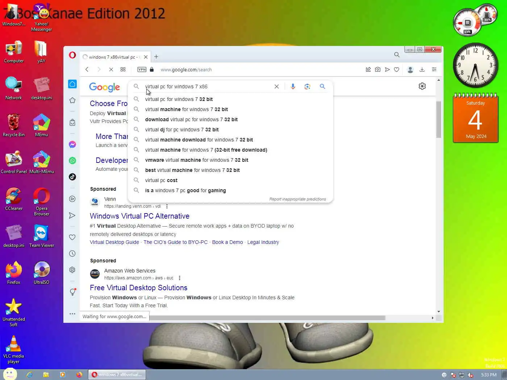Image resolution: width=507 pixels, height=380 pixels.
Task: Open Google quick settings gear
Action: point(422,86)
